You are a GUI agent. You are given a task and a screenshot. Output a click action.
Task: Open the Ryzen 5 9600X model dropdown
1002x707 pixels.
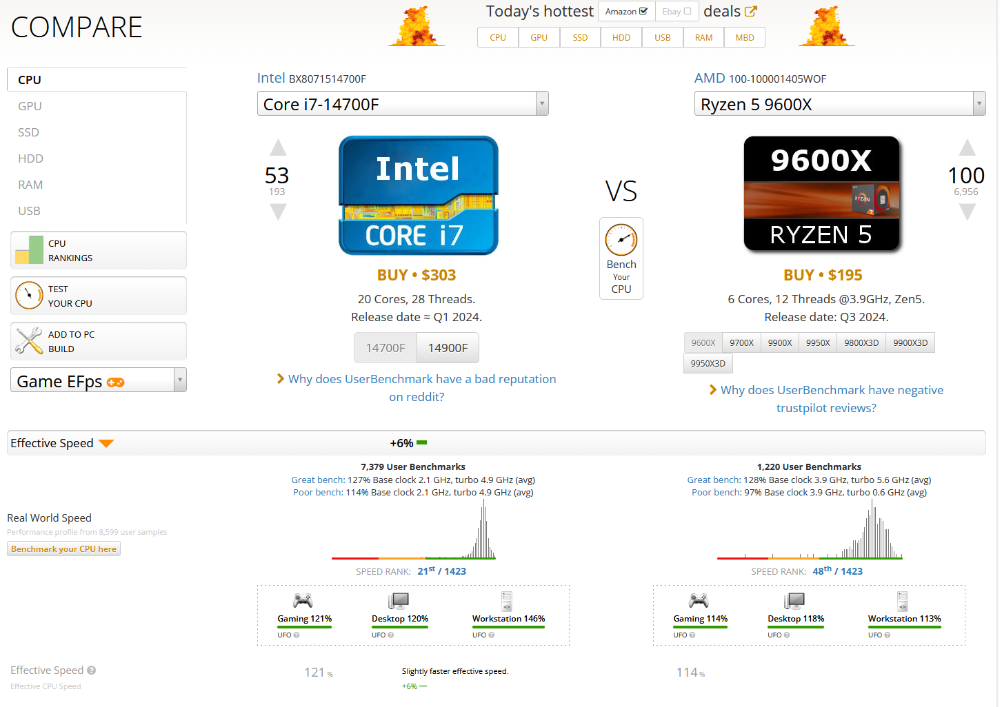(x=840, y=103)
